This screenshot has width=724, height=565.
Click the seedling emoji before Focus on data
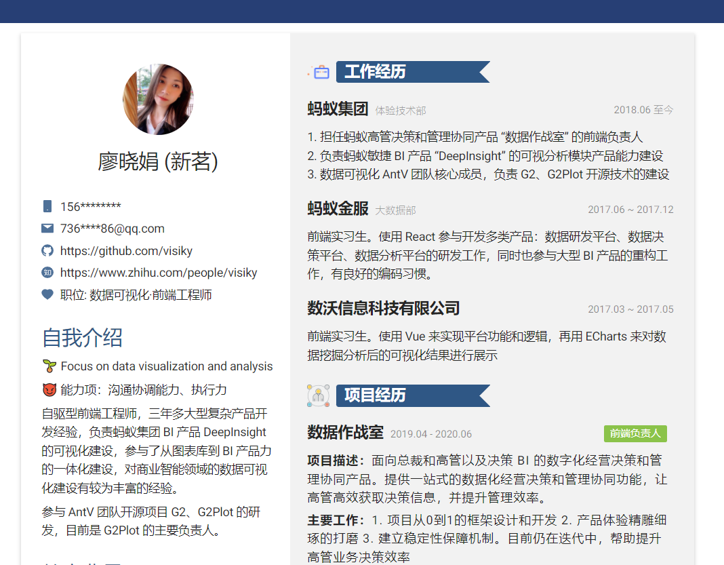pos(49,366)
